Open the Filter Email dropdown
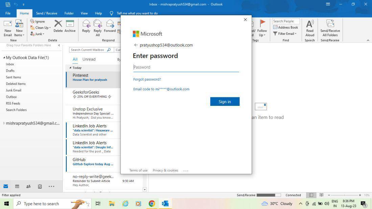The image size is (372, 209). (x=285, y=34)
